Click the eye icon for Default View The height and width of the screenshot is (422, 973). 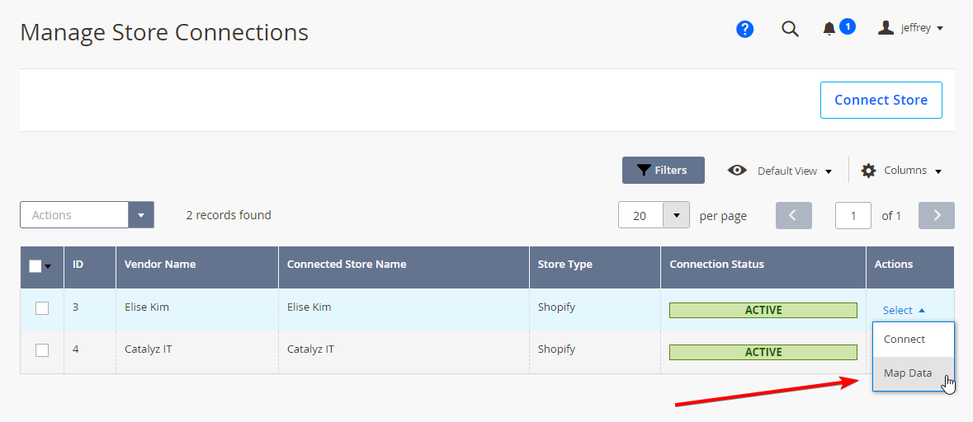[737, 171]
